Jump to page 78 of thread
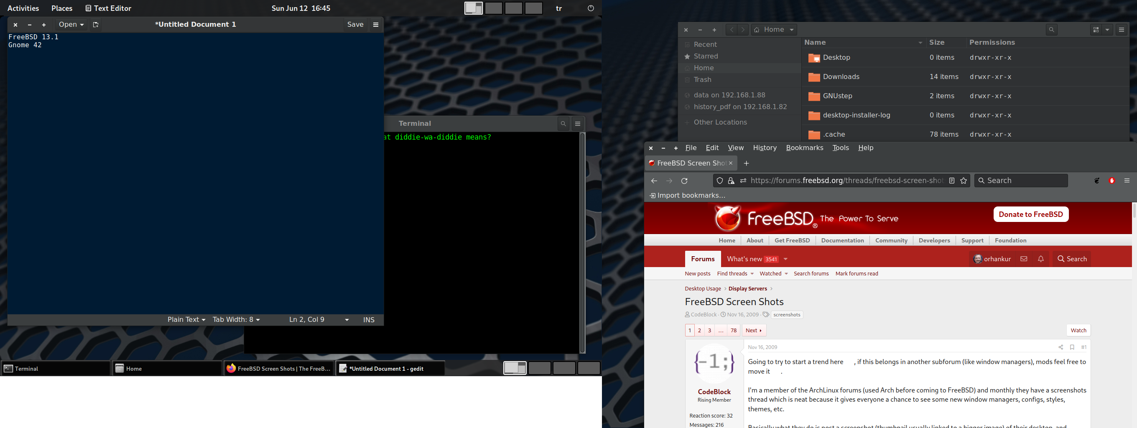The image size is (1137, 428). [x=733, y=331]
